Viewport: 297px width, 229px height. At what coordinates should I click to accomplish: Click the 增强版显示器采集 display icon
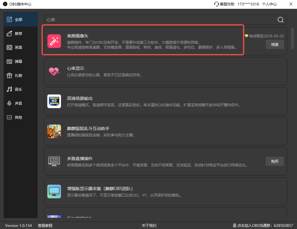(54, 191)
